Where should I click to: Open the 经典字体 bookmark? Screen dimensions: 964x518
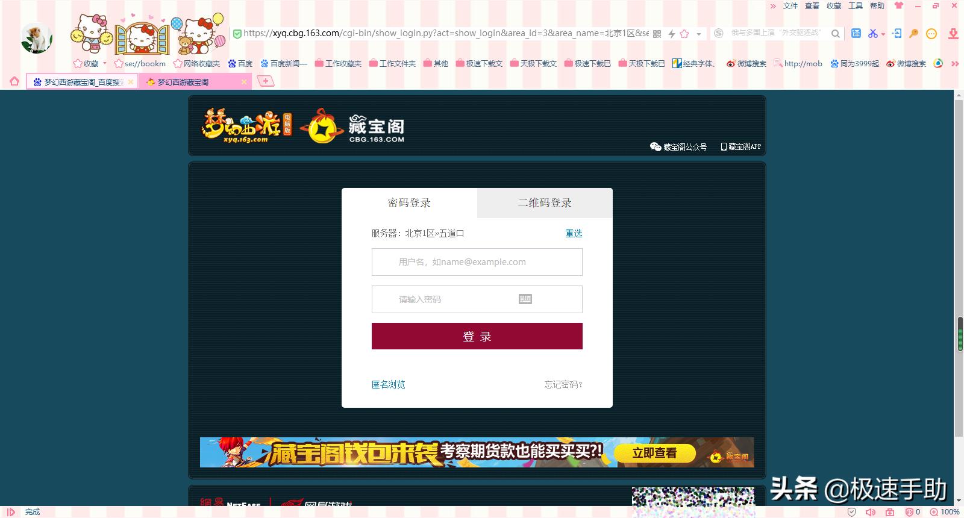(x=694, y=63)
